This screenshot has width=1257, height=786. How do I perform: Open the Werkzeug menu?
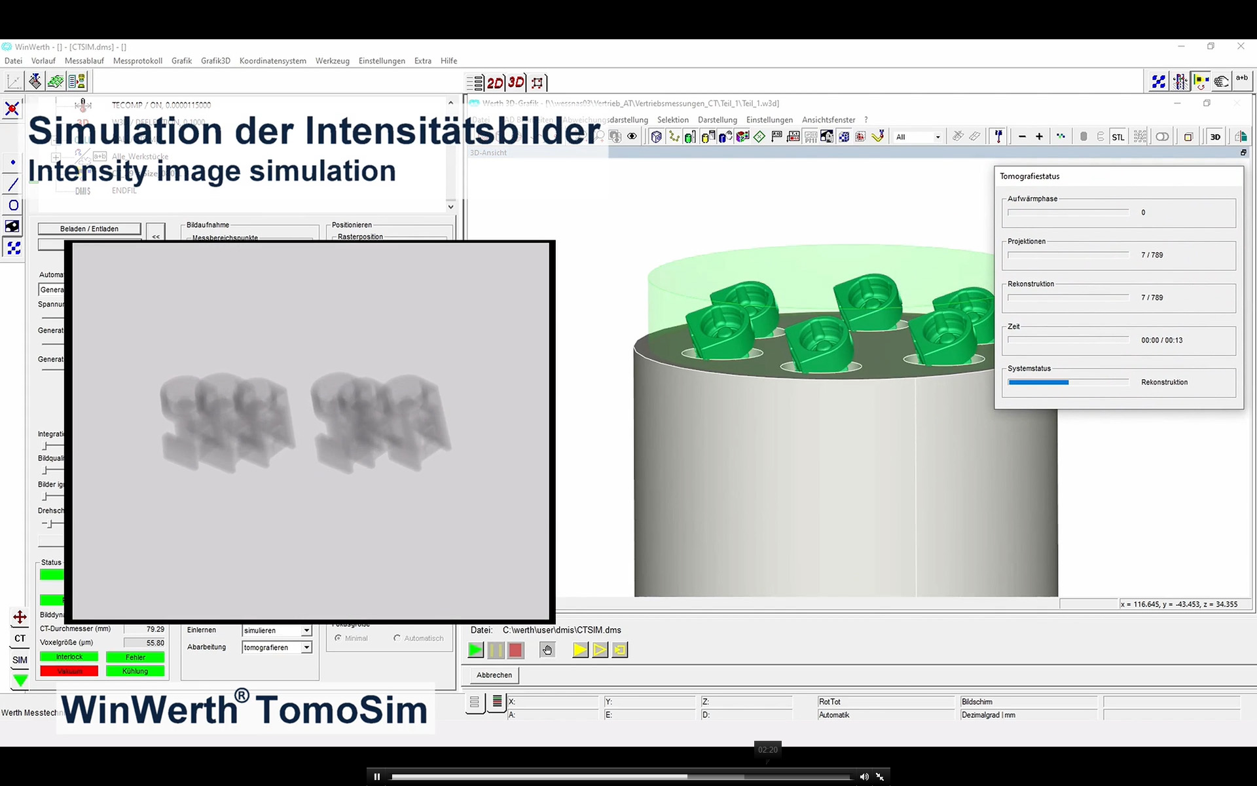pyautogui.click(x=333, y=61)
